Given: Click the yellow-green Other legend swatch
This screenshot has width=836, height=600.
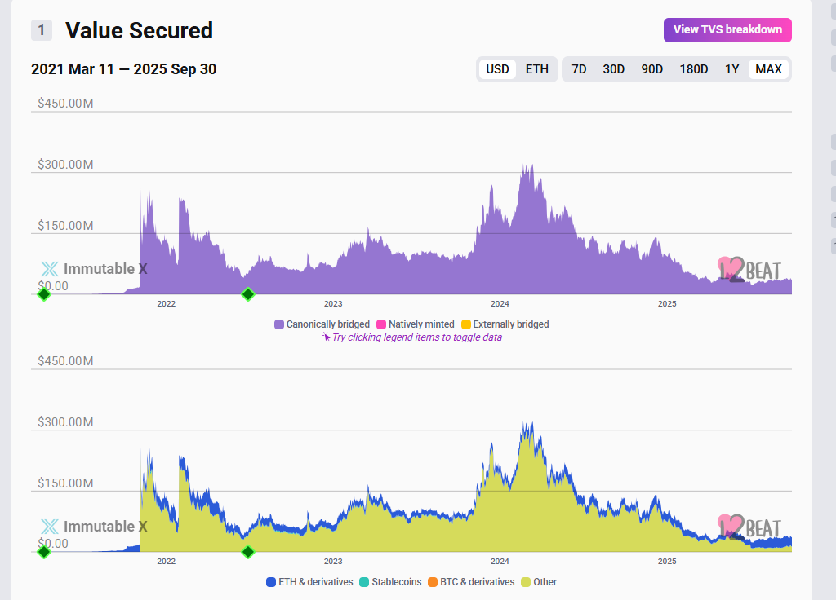Looking at the screenshot, I should click(x=526, y=582).
